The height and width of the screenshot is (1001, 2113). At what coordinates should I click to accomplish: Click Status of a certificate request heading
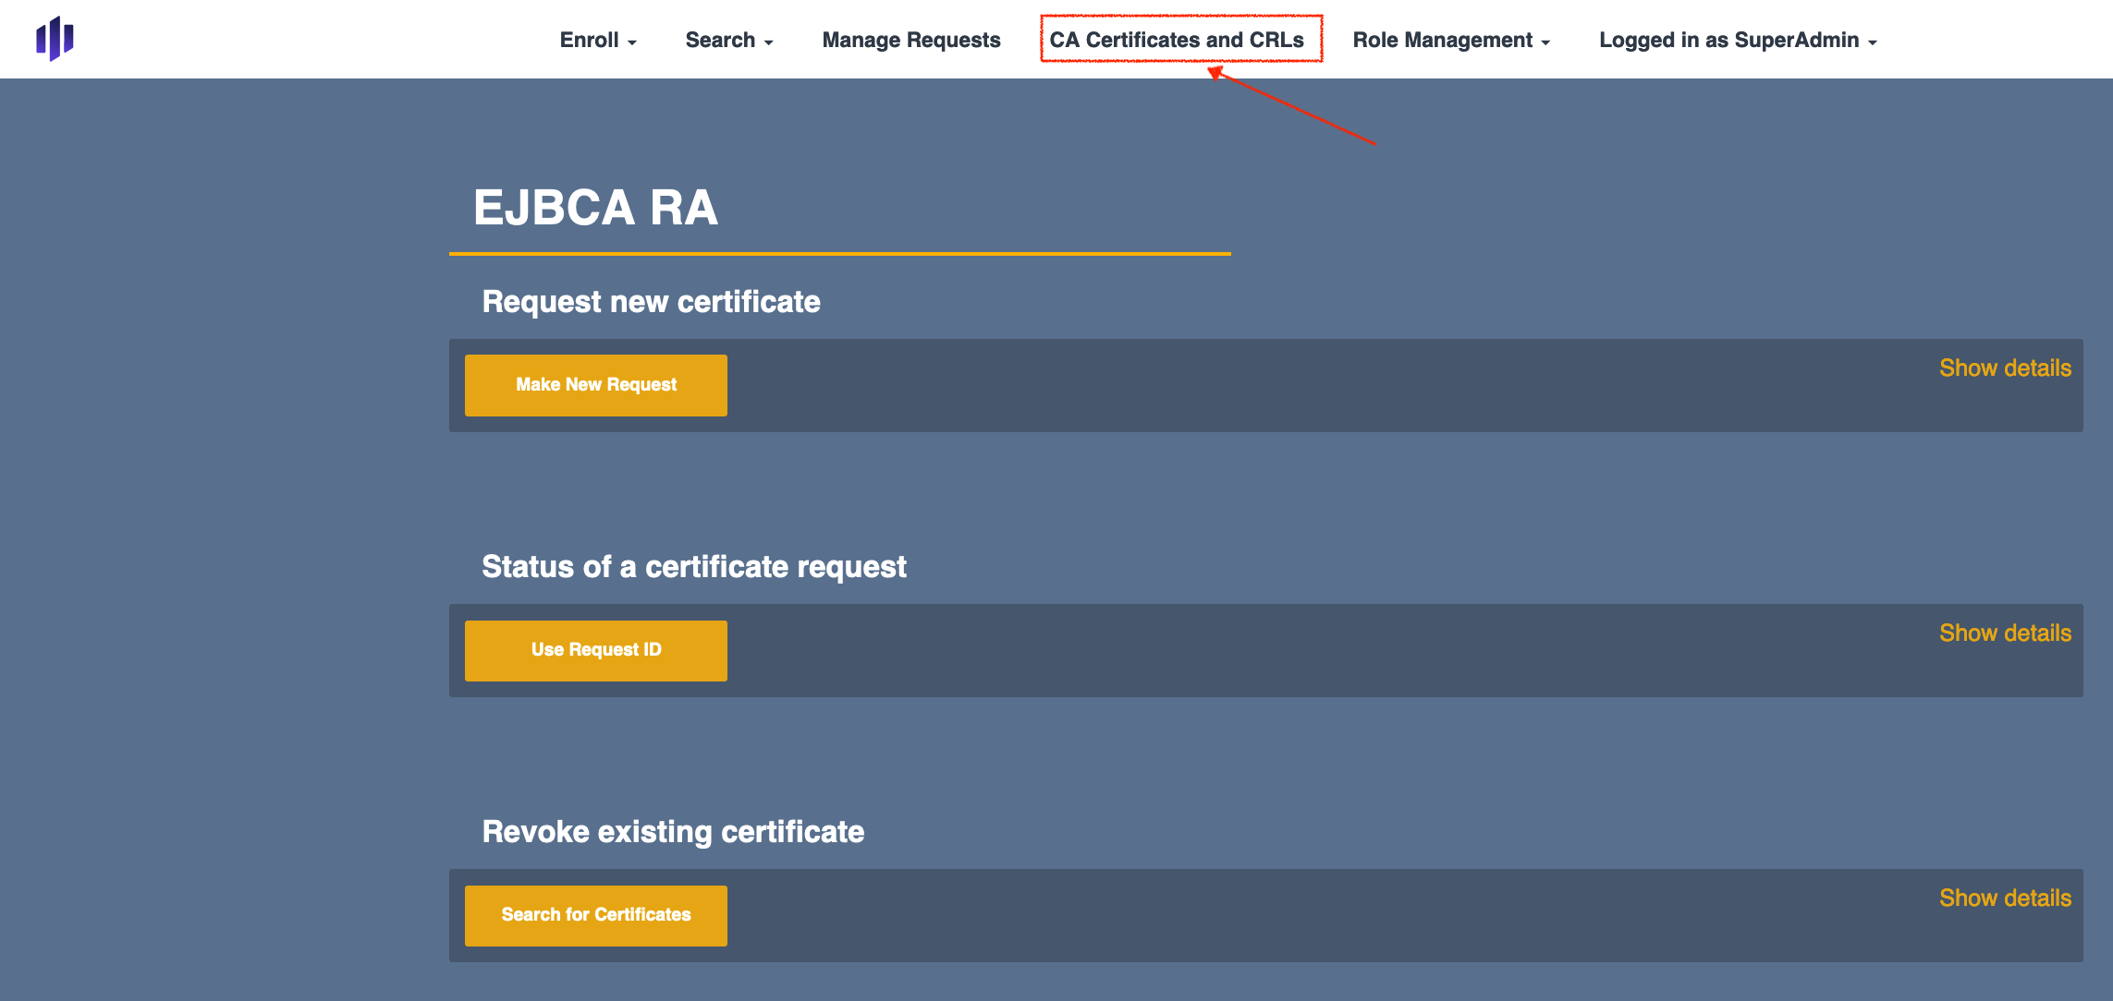click(x=693, y=567)
